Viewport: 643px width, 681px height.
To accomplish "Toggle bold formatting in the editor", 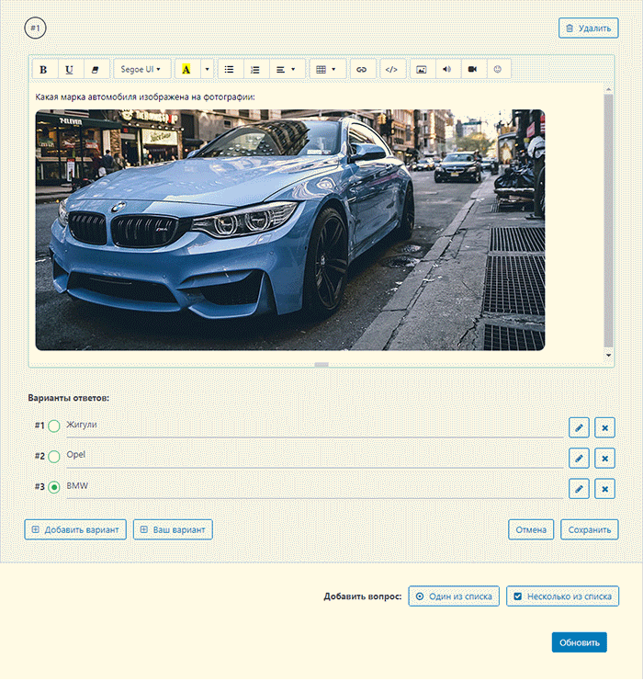I will click(44, 70).
